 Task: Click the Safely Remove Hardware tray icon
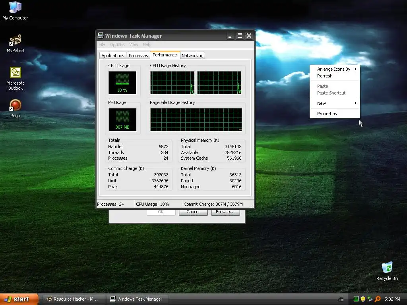point(370,299)
